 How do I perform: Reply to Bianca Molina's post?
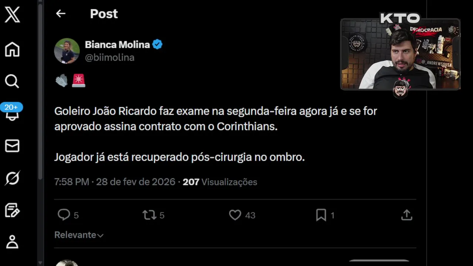64,215
